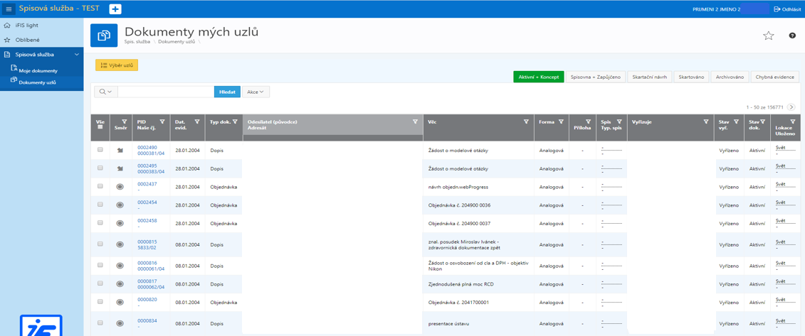Open document link 0002490
805x336 pixels.
(147, 148)
